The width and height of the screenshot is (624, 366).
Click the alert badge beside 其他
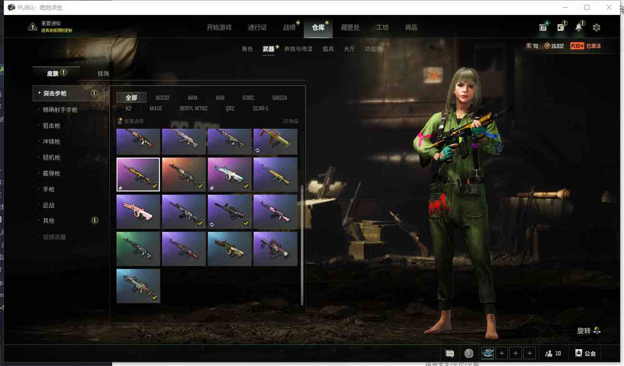pos(95,220)
